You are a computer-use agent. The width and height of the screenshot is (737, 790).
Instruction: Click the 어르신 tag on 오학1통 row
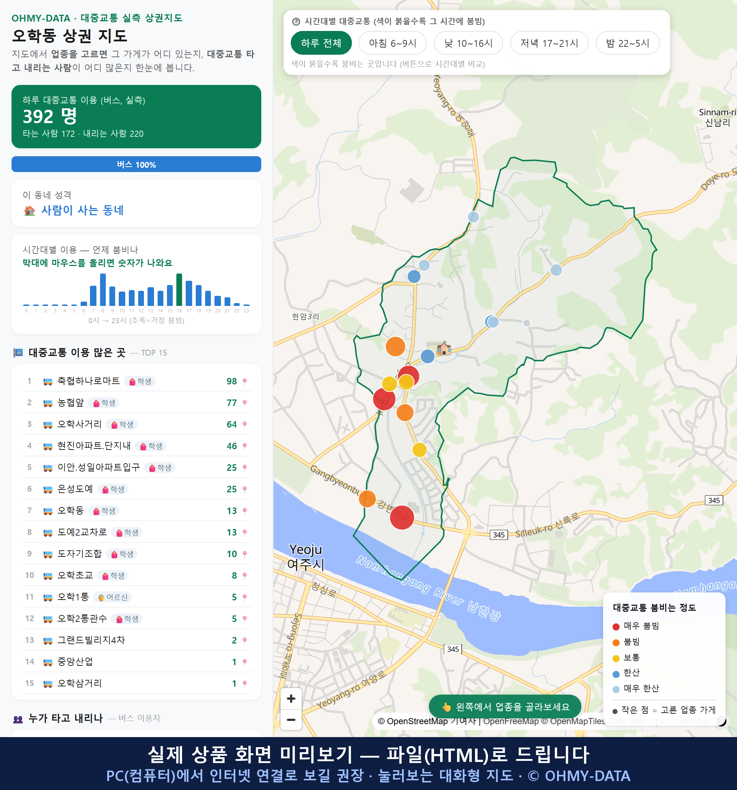pyautogui.click(x=112, y=597)
